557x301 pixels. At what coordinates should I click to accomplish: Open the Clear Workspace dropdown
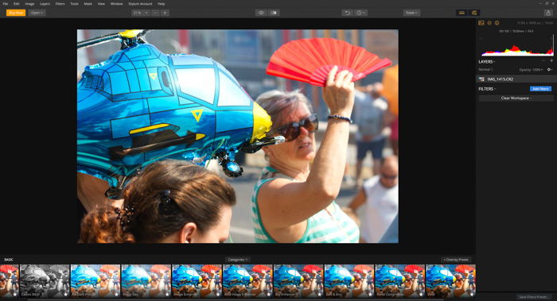pyautogui.click(x=516, y=98)
